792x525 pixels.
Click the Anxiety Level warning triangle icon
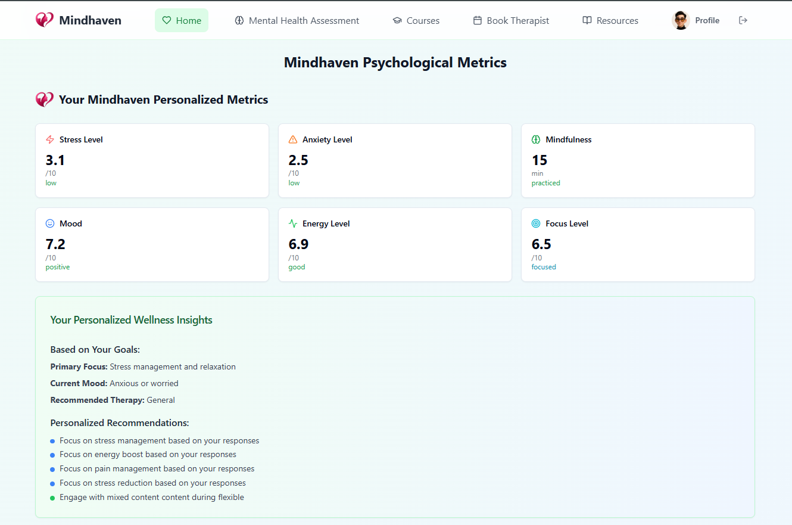pos(292,139)
